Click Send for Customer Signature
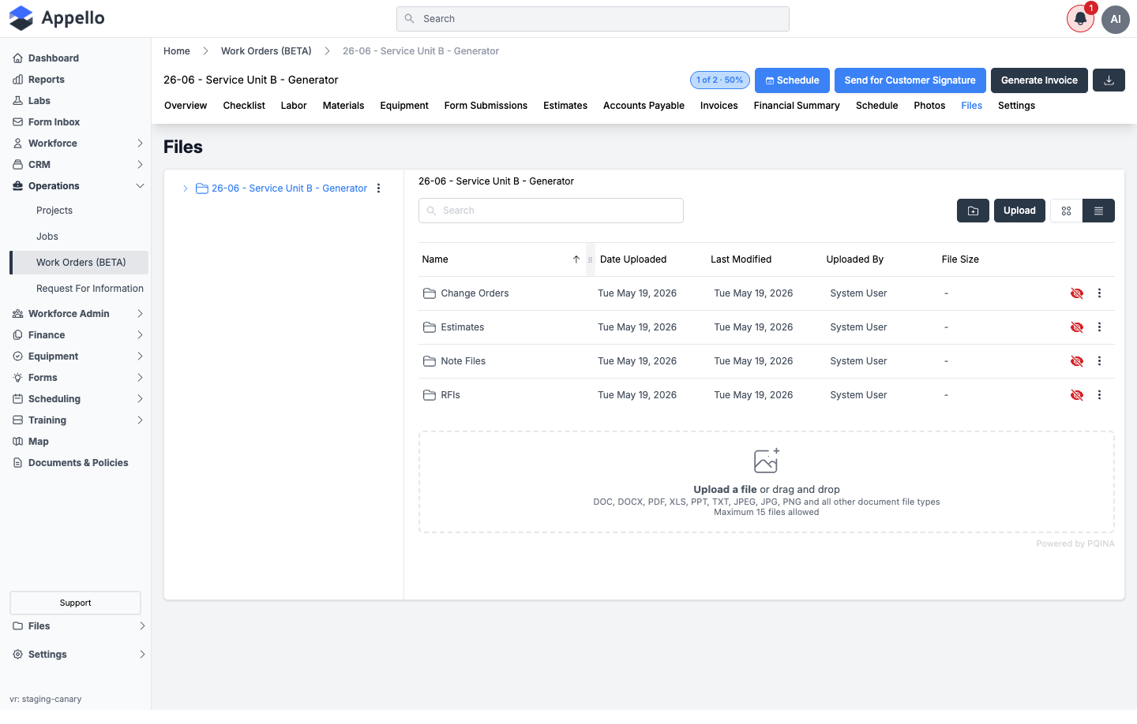 coord(910,80)
